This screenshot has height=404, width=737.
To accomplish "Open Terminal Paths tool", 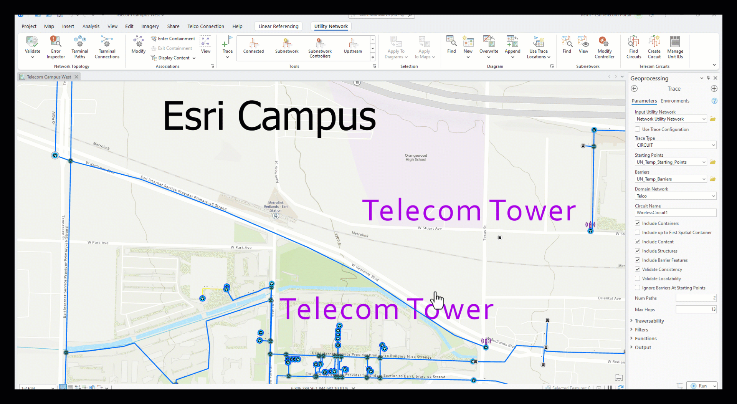I will 79,47.
